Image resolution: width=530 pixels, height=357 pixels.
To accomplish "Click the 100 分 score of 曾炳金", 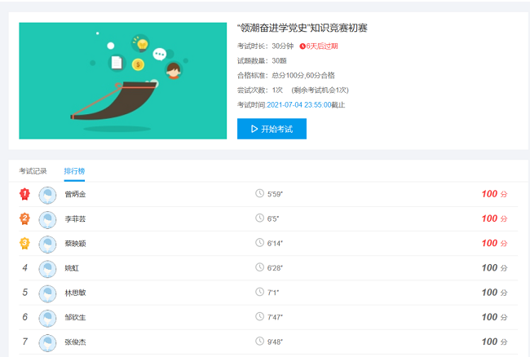I will coord(494,194).
